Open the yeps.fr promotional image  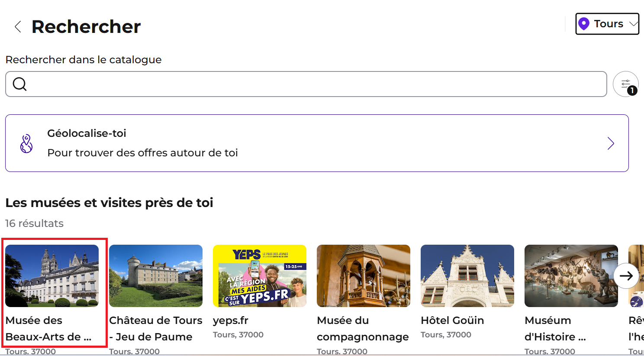tap(260, 276)
